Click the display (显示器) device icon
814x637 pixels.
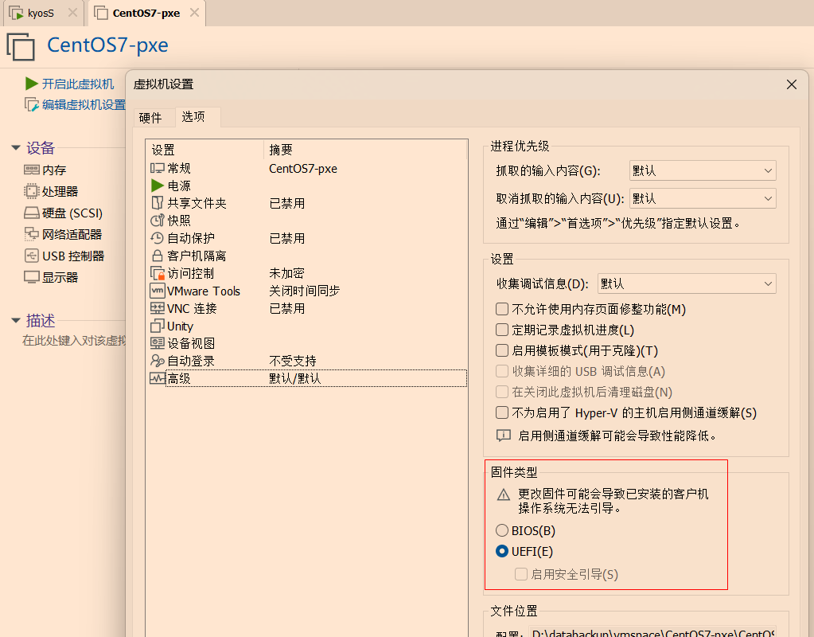(32, 277)
